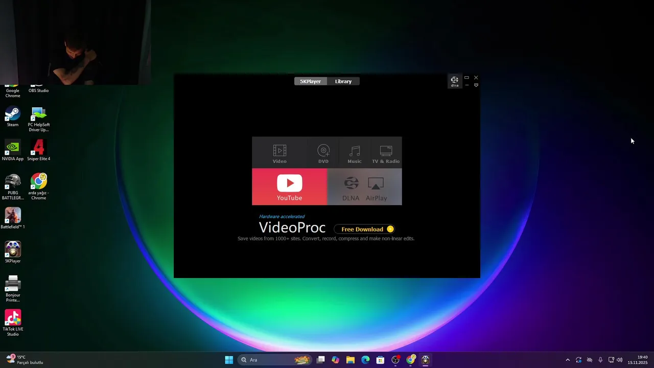This screenshot has height=368, width=654.
Task: Open Copilot from the taskbar
Action: (335, 360)
